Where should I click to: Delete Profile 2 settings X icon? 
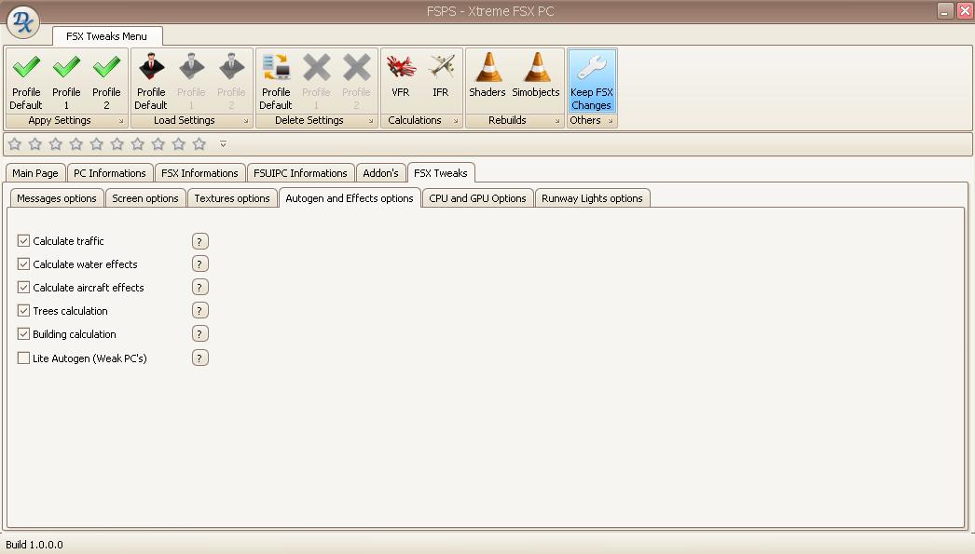pyautogui.click(x=356, y=67)
